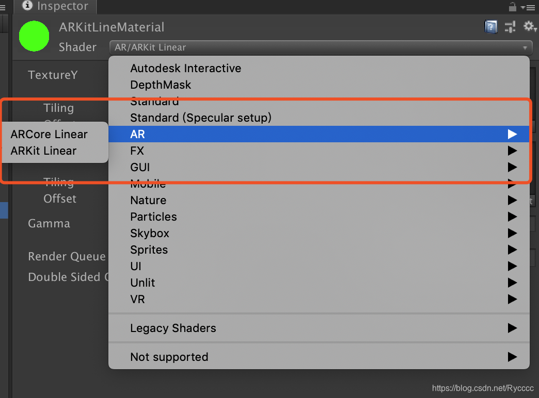Viewport: 539px width, 398px height.
Task: Expand the Mobile shader submenu
Action: (319, 184)
